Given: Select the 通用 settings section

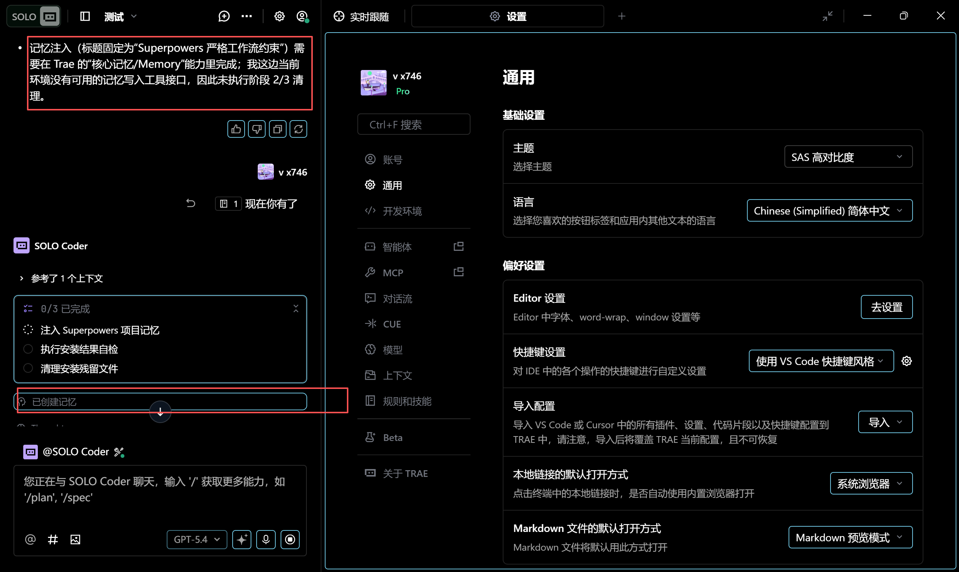Looking at the screenshot, I should [x=414, y=185].
